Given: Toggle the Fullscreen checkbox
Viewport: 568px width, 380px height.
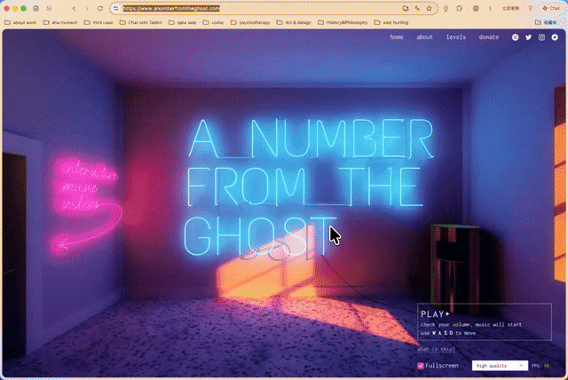Looking at the screenshot, I should point(421,366).
